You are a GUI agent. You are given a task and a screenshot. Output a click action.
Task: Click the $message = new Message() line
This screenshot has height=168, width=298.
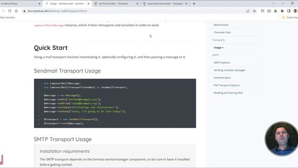[62, 95]
